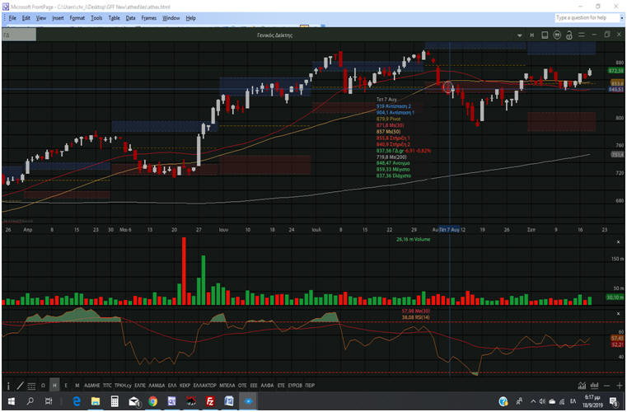This screenshot has width=627, height=412.
Task: Open the ΛΑΜΔΑ stock shortcut
Action: [x=157, y=386]
